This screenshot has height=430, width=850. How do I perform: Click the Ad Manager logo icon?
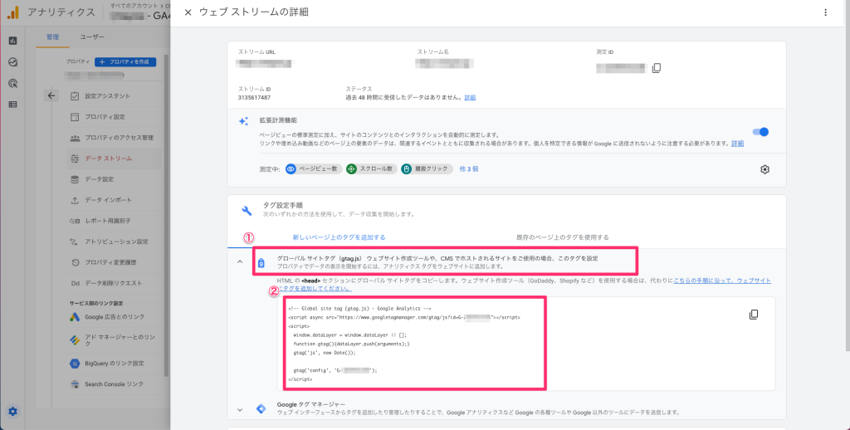click(75, 340)
